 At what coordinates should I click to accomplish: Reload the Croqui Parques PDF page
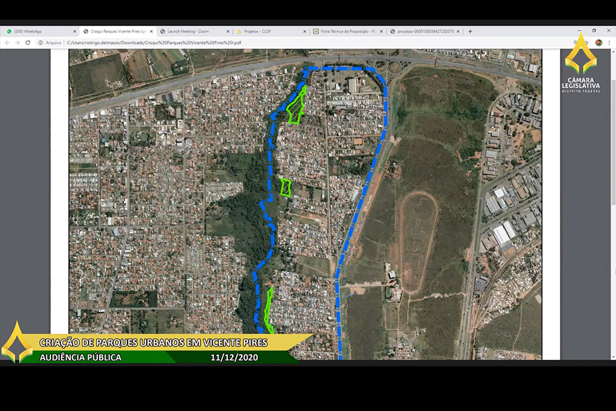pos(28,43)
